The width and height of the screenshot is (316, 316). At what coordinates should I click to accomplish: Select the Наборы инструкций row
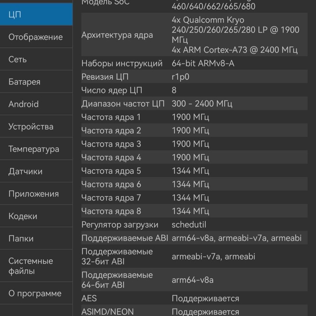[194, 63]
